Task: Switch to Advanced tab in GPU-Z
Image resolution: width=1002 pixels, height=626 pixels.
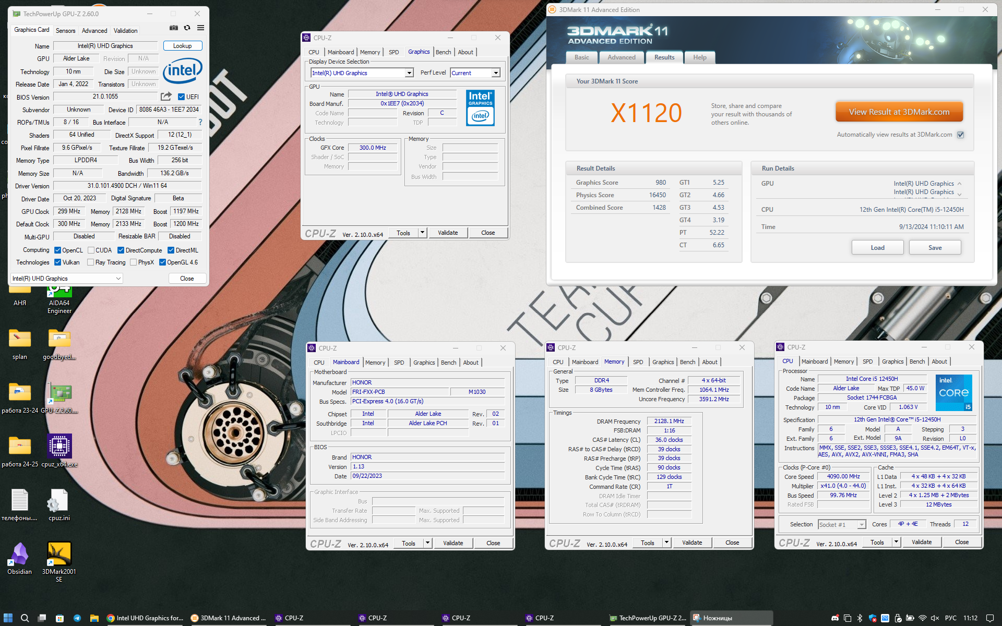Action: pyautogui.click(x=94, y=31)
